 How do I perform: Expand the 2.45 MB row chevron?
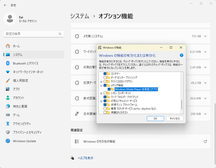pos(205,67)
